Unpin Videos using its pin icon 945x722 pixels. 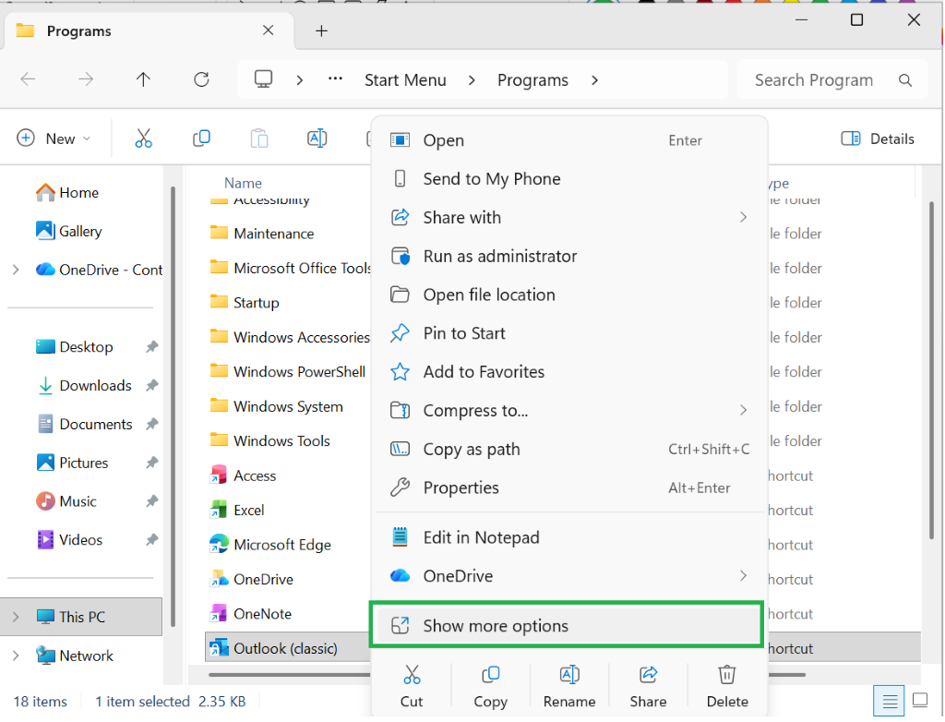coord(152,540)
